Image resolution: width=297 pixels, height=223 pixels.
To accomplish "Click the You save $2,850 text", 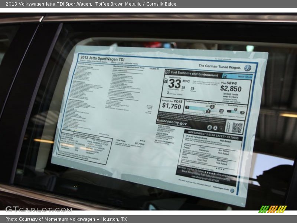I will coord(231,87).
